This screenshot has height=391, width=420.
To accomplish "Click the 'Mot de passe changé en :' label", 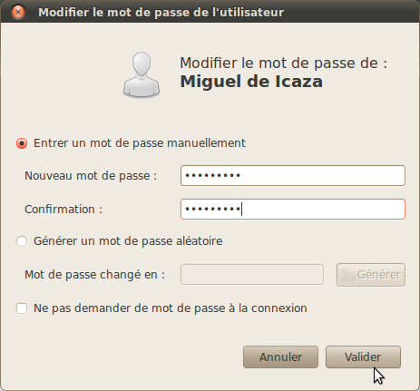I will pos(94,275).
